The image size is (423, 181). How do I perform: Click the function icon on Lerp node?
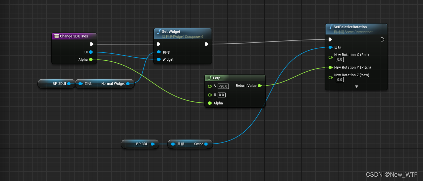point(210,78)
